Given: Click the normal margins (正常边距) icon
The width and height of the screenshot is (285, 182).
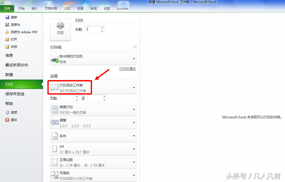Looking at the screenshot, I should [x=55, y=162].
